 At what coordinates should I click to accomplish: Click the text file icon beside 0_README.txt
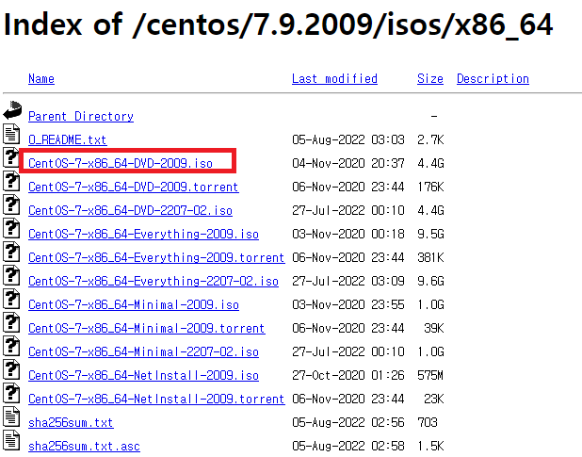(x=11, y=134)
